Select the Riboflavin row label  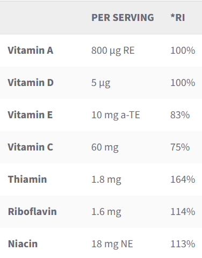pos(32,212)
